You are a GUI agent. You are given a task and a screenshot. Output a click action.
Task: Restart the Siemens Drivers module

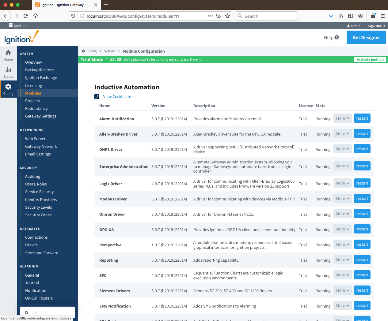[362, 290]
